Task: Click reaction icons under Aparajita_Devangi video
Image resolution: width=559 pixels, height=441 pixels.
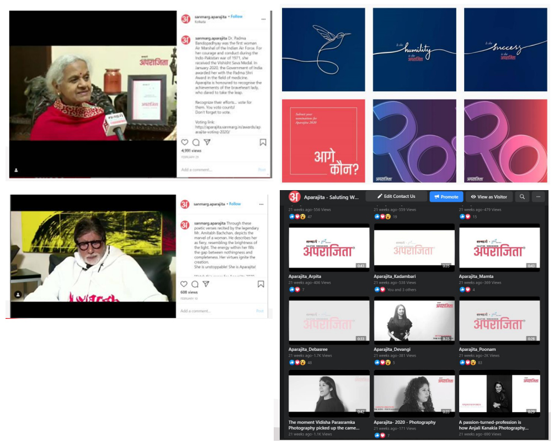Action: [x=382, y=363]
